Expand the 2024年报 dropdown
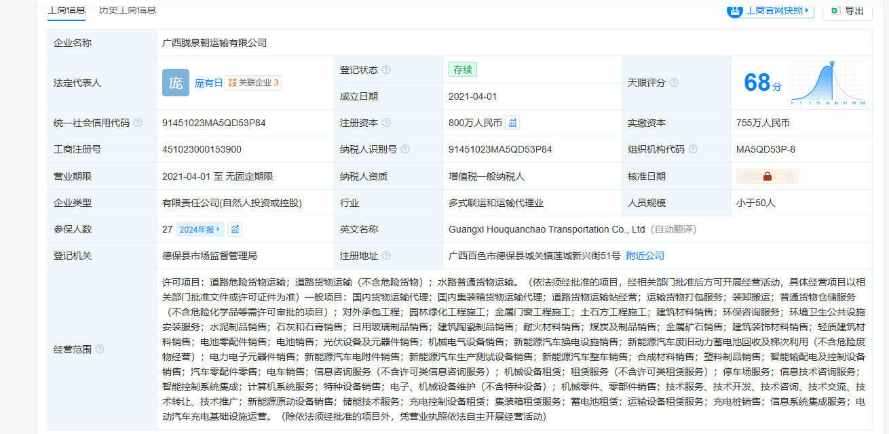The height and width of the screenshot is (434, 889). point(200,229)
